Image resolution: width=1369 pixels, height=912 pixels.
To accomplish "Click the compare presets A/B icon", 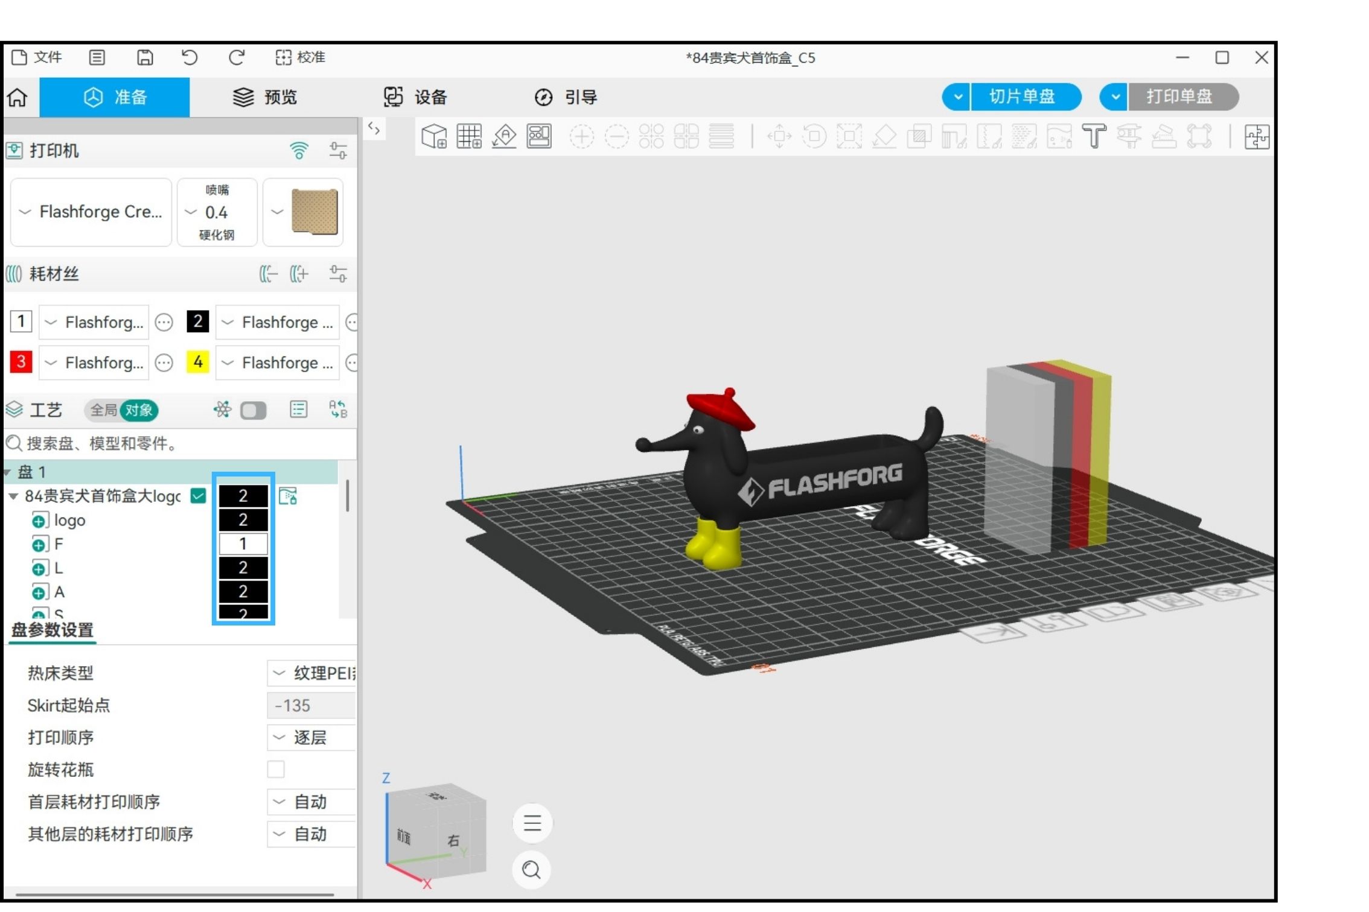I will pyautogui.click(x=338, y=410).
